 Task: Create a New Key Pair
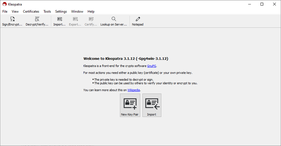[130, 105]
